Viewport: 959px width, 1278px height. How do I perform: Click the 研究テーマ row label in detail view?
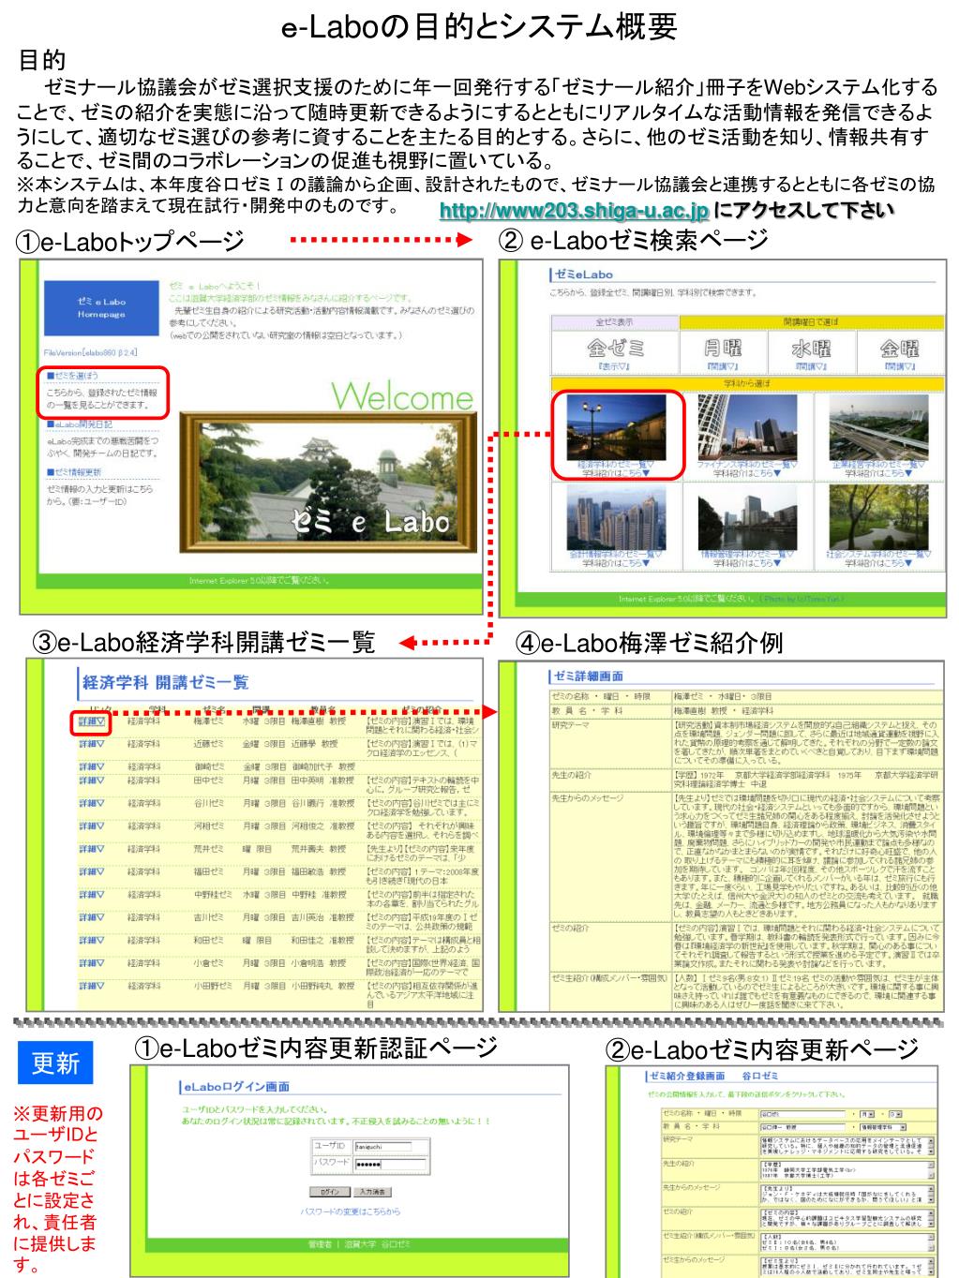[x=571, y=725]
